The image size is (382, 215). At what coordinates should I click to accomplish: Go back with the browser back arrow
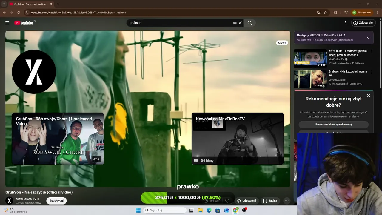(x=4, y=13)
